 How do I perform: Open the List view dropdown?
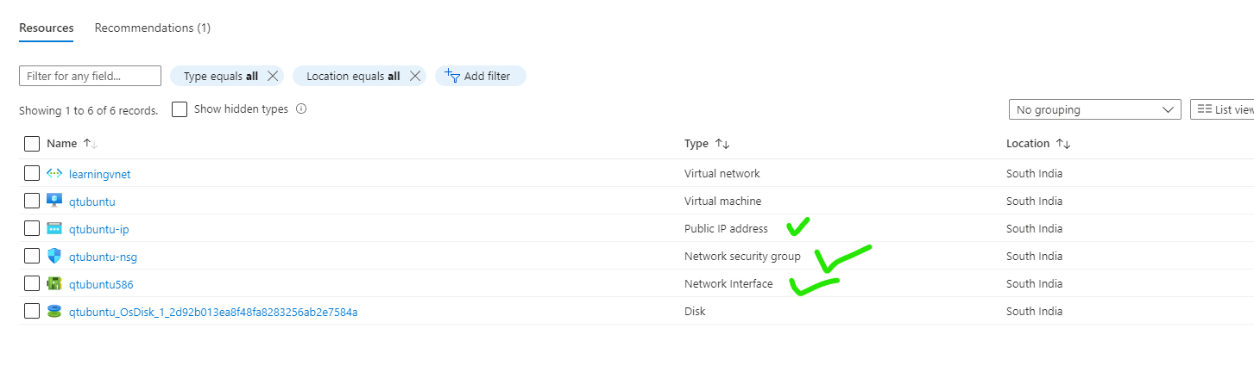point(1222,109)
